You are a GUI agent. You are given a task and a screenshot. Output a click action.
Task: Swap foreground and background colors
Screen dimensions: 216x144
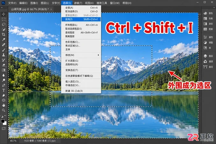coord(5,116)
